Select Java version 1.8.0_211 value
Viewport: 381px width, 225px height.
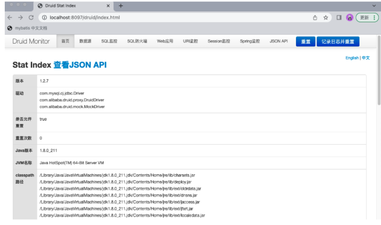(x=48, y=150)
